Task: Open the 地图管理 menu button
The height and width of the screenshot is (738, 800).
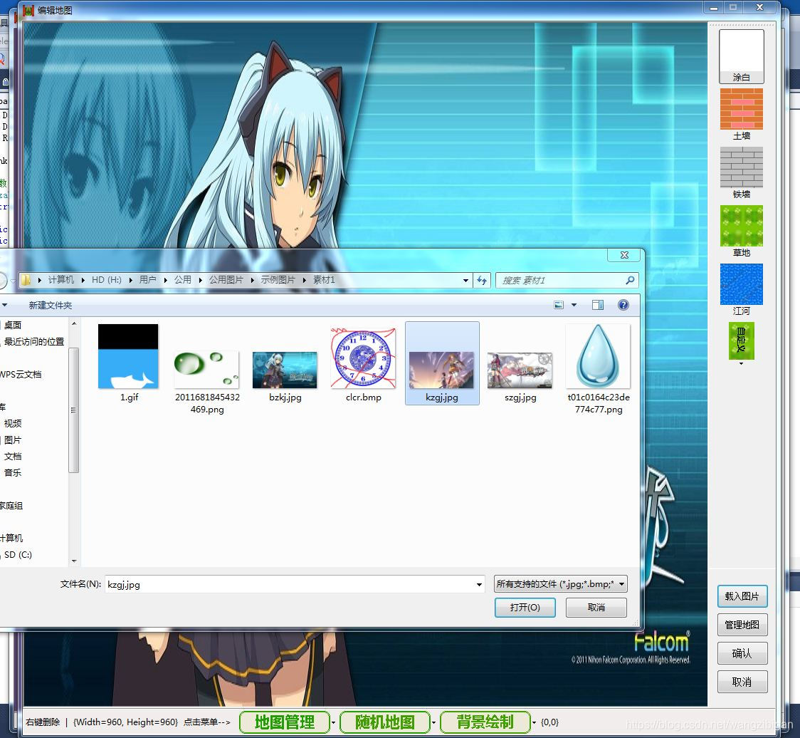Action: tap(284, 722)
